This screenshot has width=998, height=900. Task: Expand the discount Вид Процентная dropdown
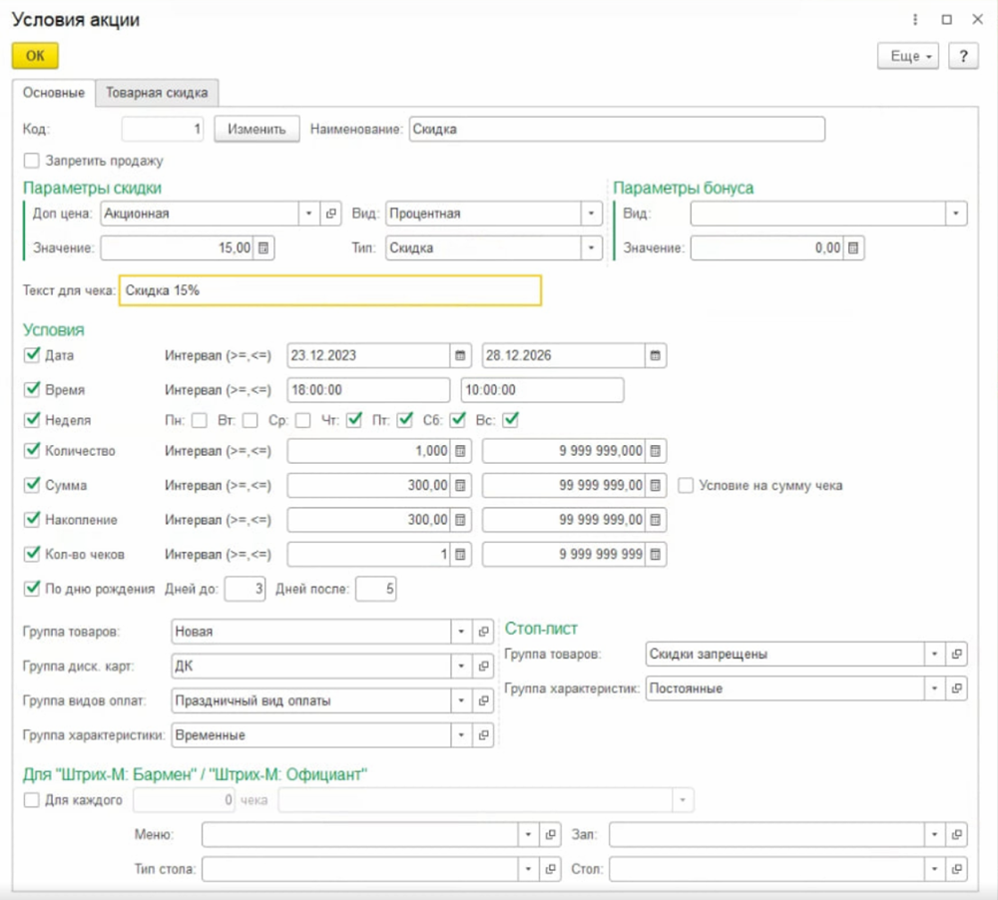pos(592,214)
